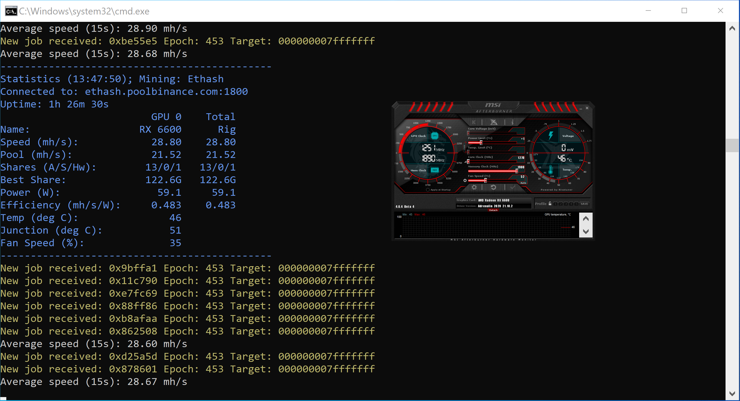Toggle the fan speed Auto mode

[x=523, y=183]
